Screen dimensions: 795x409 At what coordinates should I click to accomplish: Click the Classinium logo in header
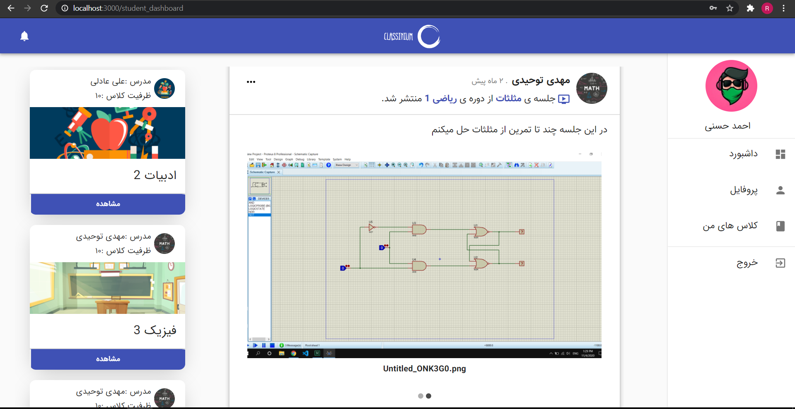pyautogui.click(x=412, y=36)
